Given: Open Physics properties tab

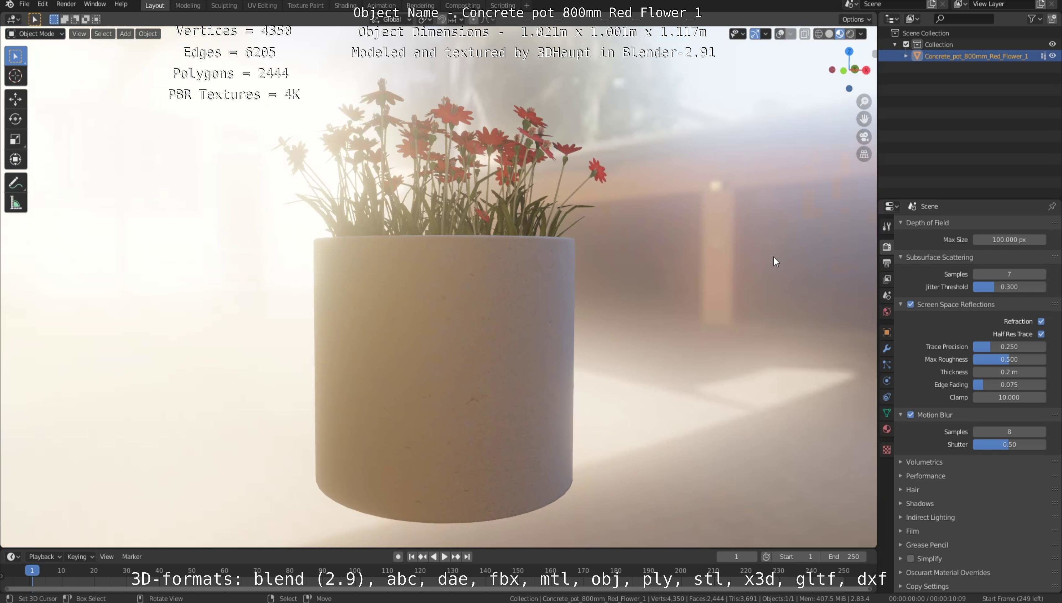Looking at the screenshot, I should (886, 381).
